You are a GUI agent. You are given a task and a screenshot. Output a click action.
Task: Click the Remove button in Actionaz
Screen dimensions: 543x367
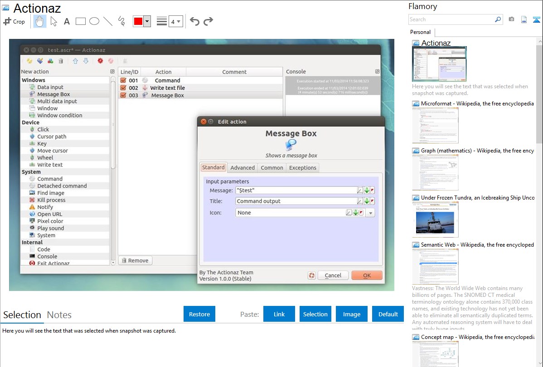click(x=135, y=261)
